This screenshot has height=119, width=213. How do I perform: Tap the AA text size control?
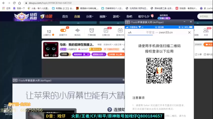(x=130, y=33)
